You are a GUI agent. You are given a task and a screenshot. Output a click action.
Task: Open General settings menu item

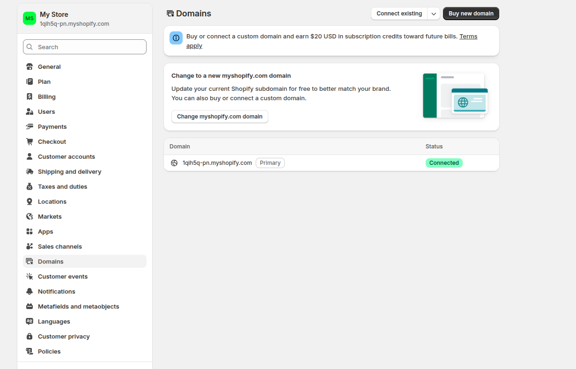pyautogui.click(x=85, y=66)
